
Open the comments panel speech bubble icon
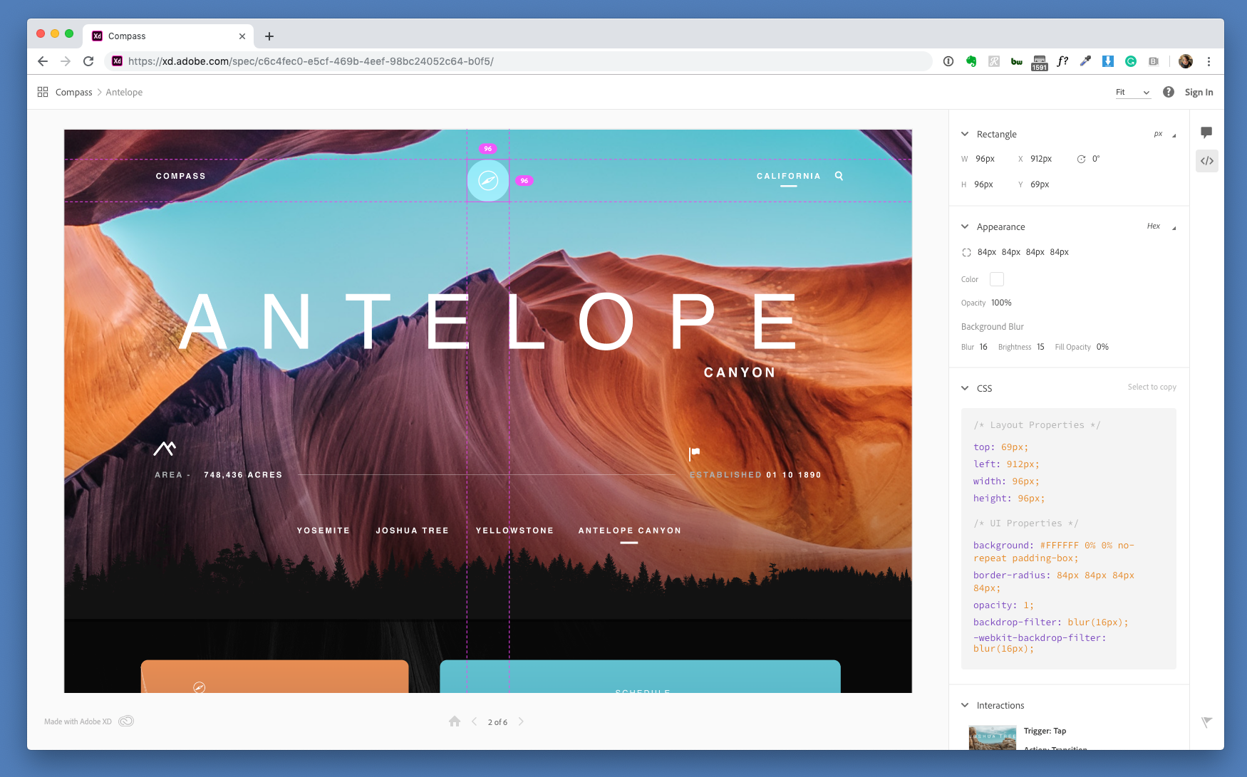coord(1206,132)
